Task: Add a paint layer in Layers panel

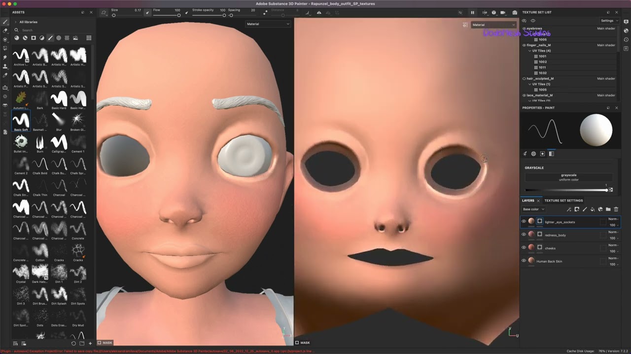Action: click(x=585, y=209)
